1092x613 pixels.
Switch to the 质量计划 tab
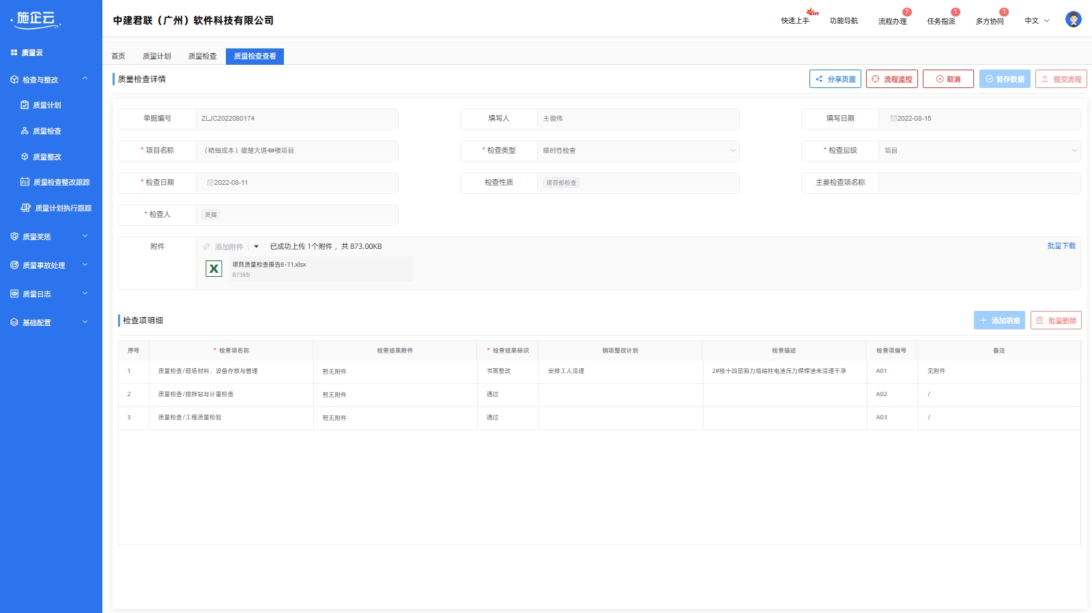[x=156, y=56]
